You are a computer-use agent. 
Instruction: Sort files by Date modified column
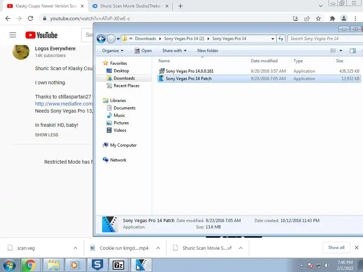click(264, 61)
